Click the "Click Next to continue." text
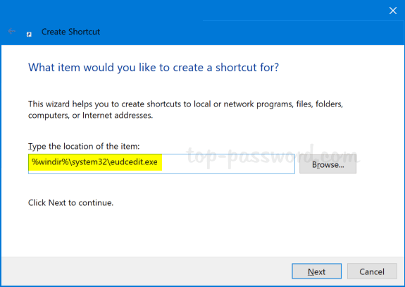Screen dimensions: 405x287 [x=70, y=202]
